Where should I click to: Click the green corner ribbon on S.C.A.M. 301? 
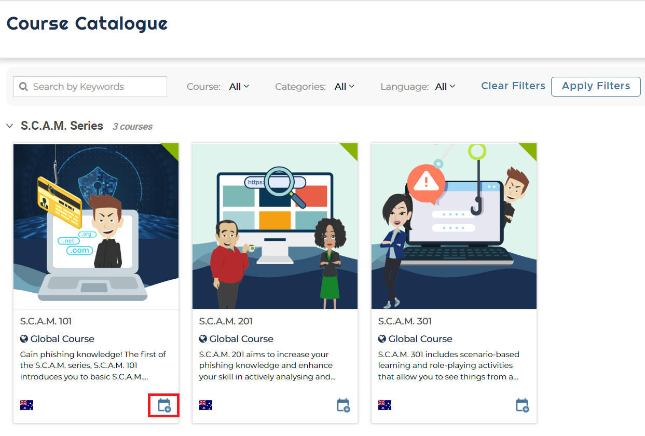tap(530, 150)
